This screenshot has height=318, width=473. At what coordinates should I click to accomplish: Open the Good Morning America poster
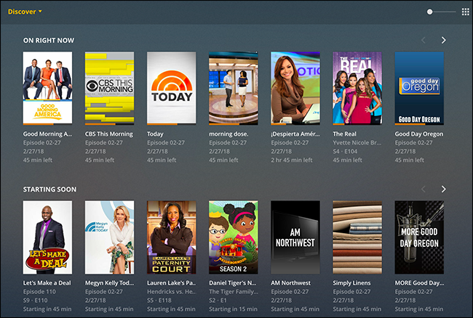(x=47, y=88)
